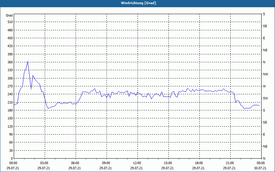This screenshot has height=172, width=275.
Task: Click the E compass label level with 90
Action: [x=264, y=135]
